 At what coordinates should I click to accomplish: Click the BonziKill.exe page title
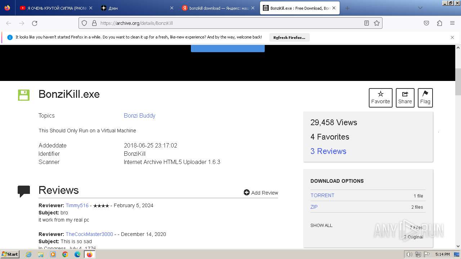pos(69,94)
